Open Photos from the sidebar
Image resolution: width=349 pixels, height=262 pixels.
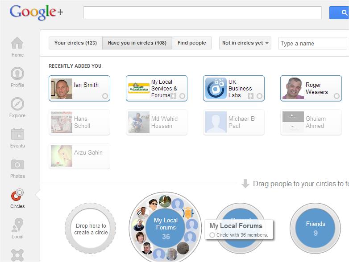point(17,168)
